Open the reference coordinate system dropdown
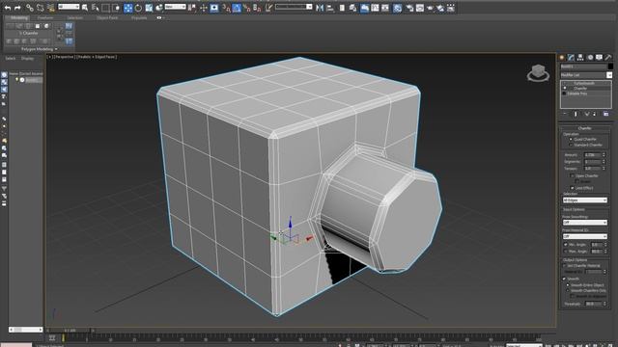Viewport: 618px width, 347px height. [x=175, y=7]
